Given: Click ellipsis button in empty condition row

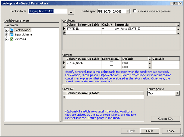Looking at the screenshot, I should [x=178, y=32].
